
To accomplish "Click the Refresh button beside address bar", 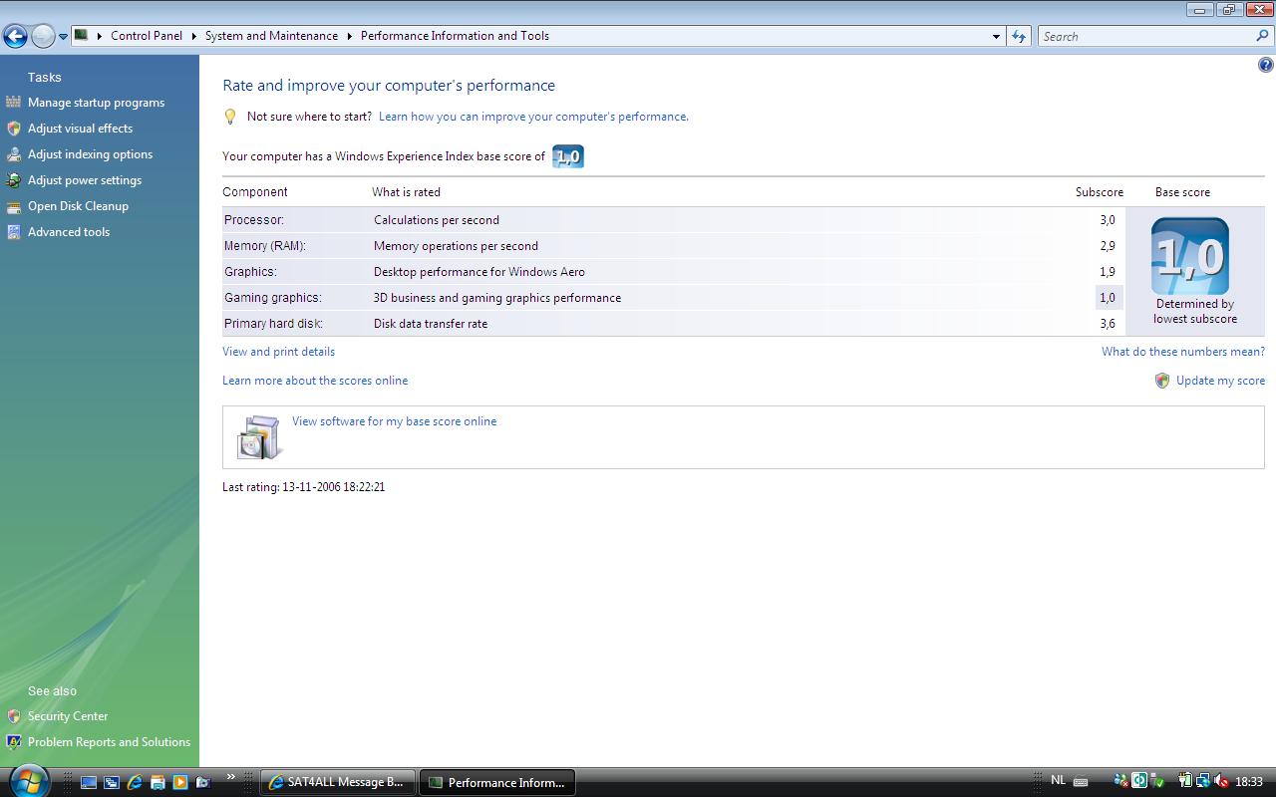I will [x=1019, y=36].
